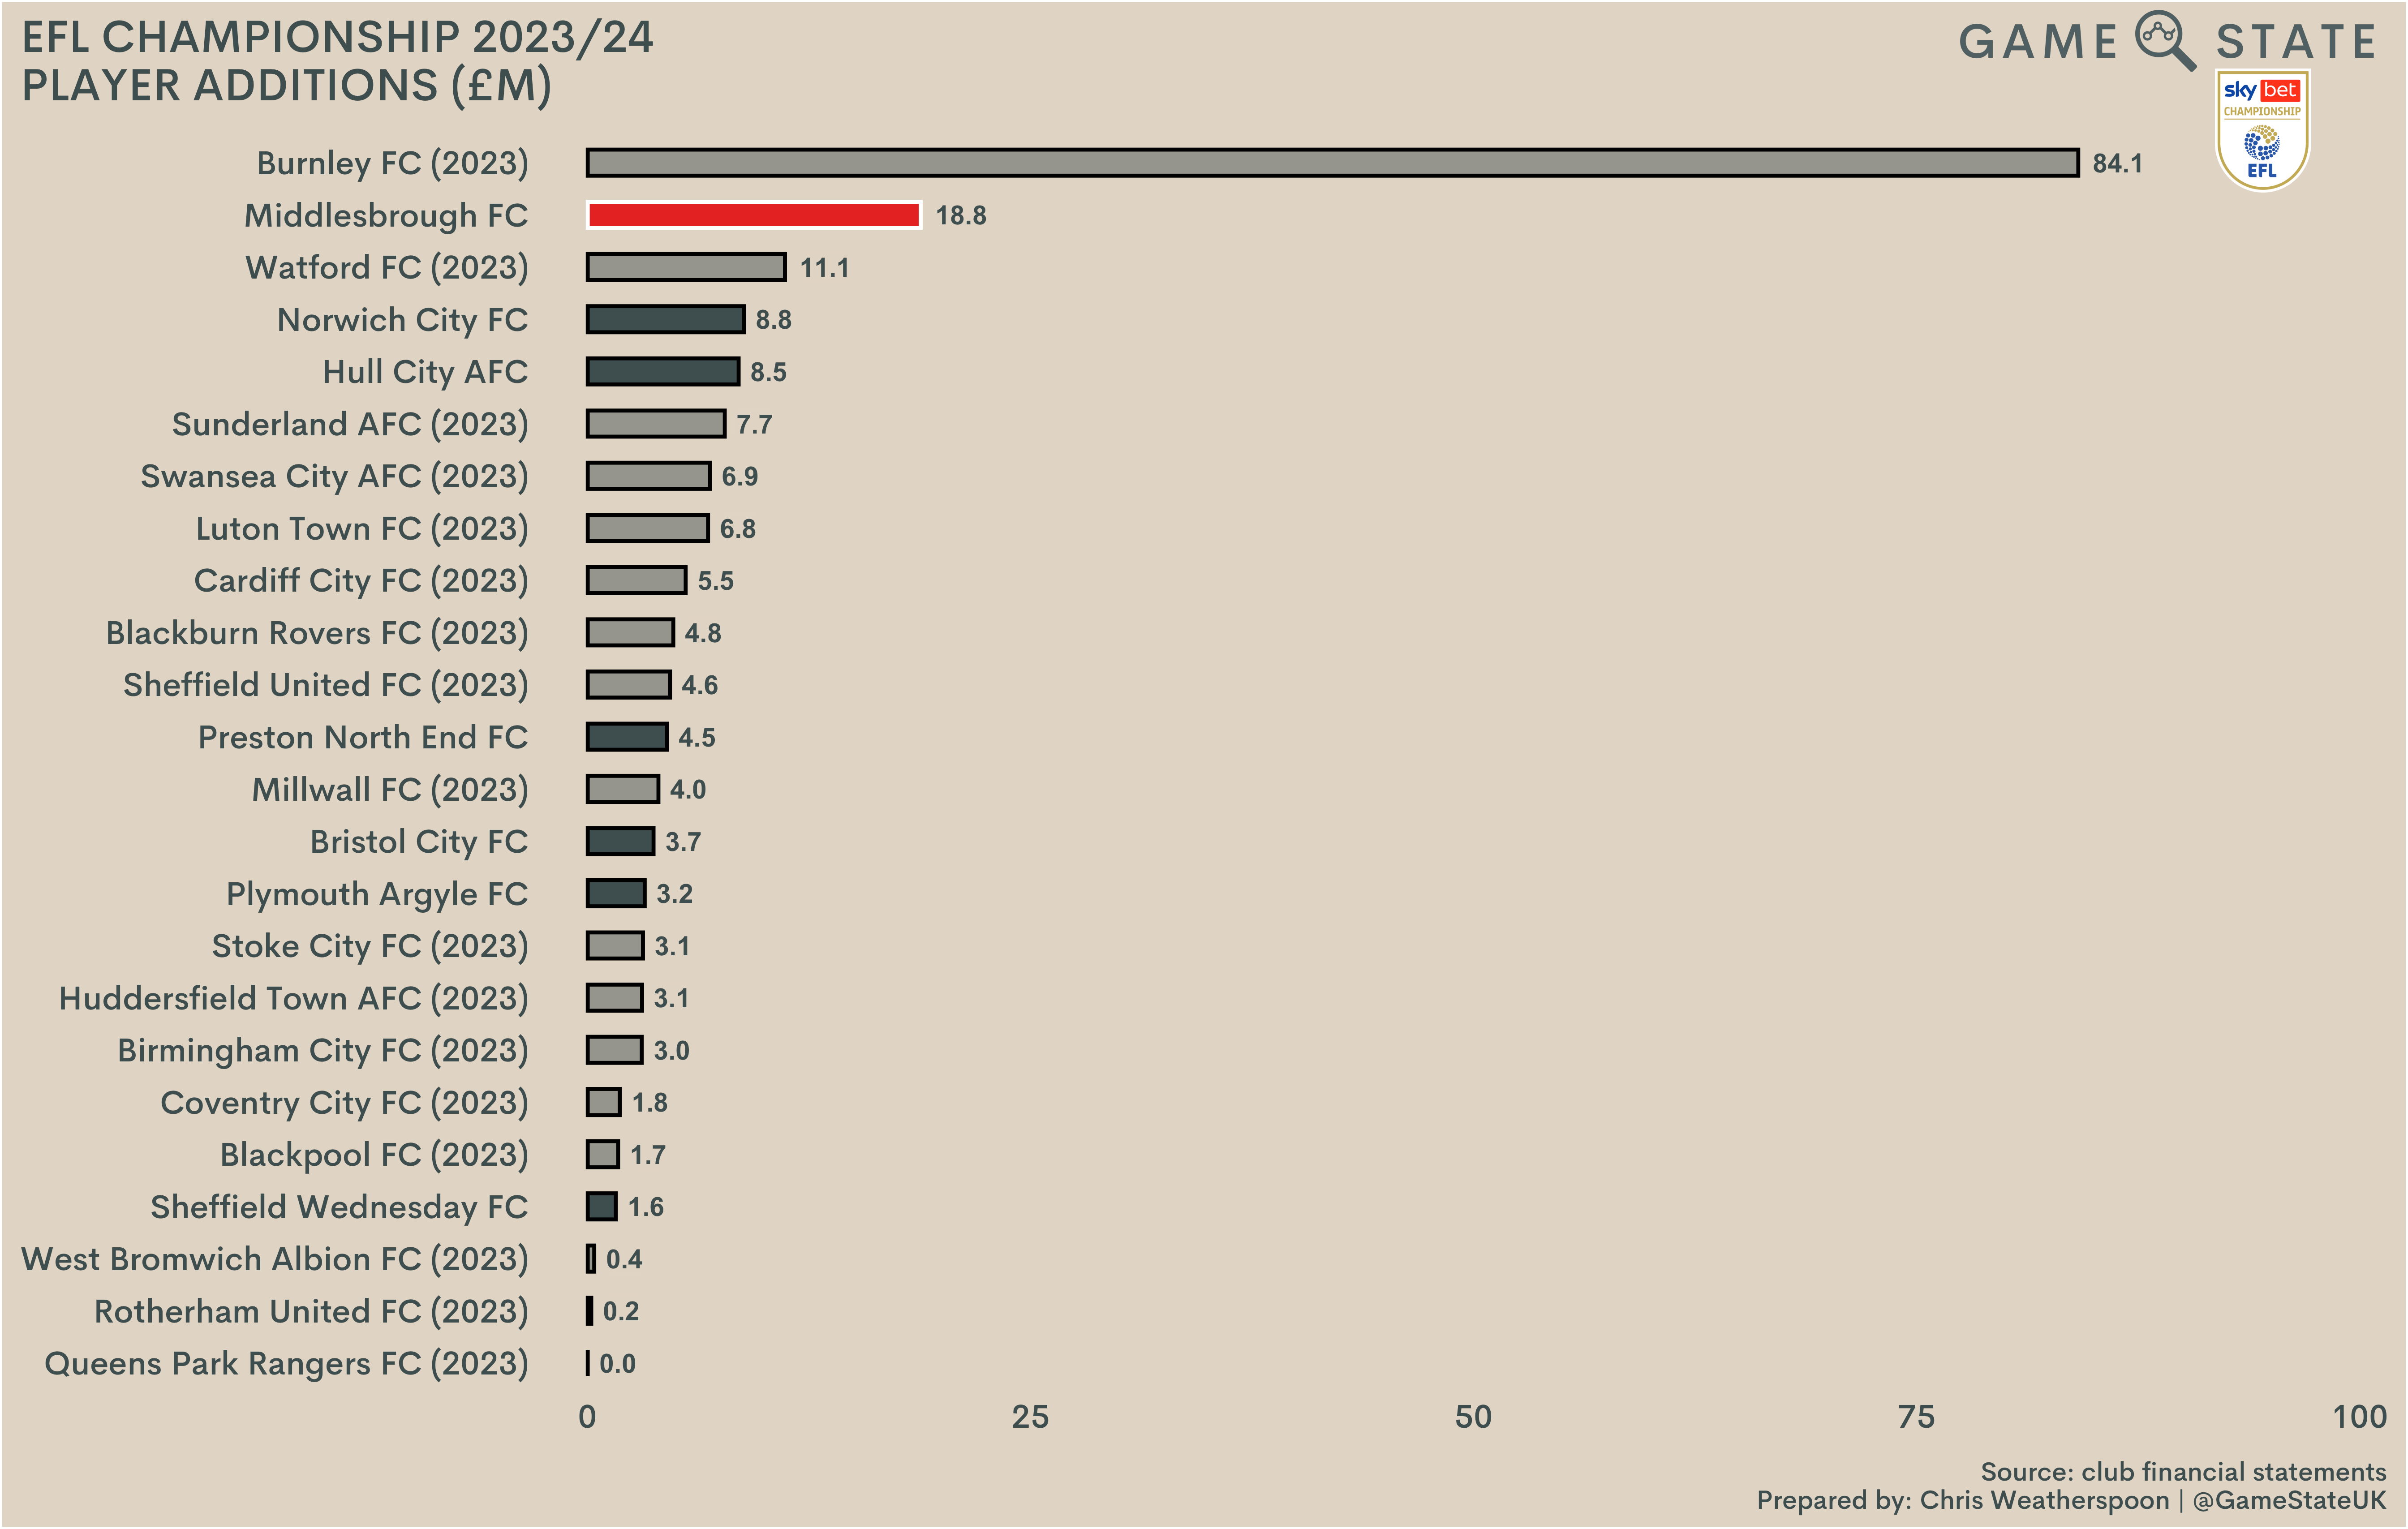The height and width of the screenshot is (1529, 2408).
Task: Click the 11.1 value for Watford
Action: click(x=825, y=268)
